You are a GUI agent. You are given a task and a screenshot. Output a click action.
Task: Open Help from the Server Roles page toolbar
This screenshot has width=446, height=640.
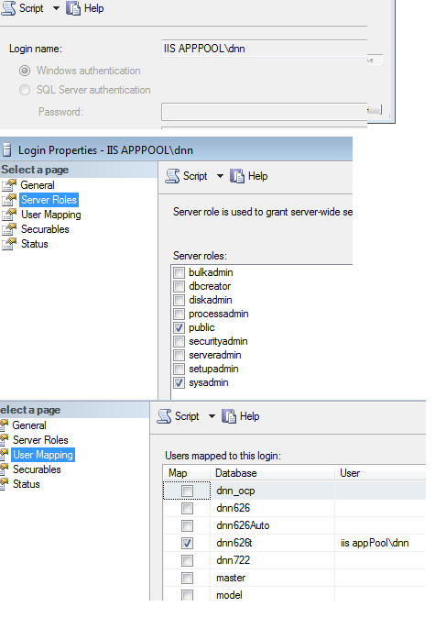[x=237, y=176]
